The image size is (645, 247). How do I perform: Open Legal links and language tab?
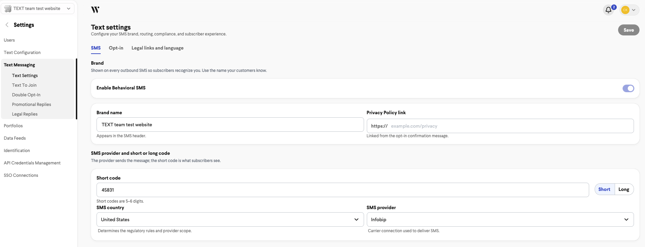coord(158,48)
